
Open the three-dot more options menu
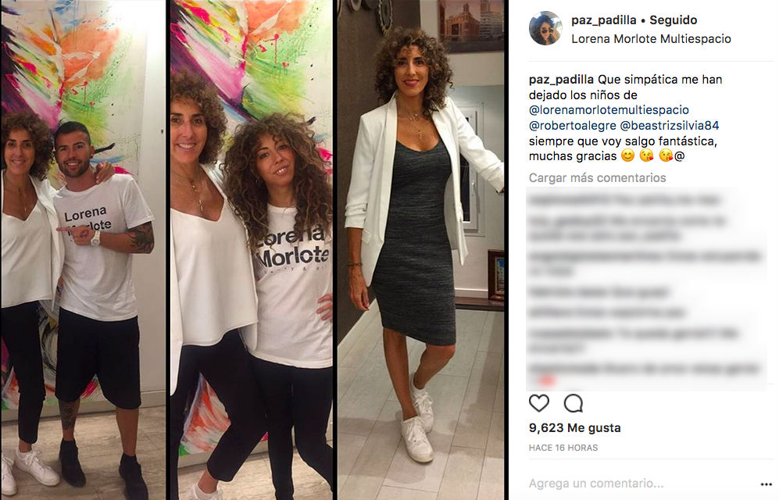click(766, 484)
